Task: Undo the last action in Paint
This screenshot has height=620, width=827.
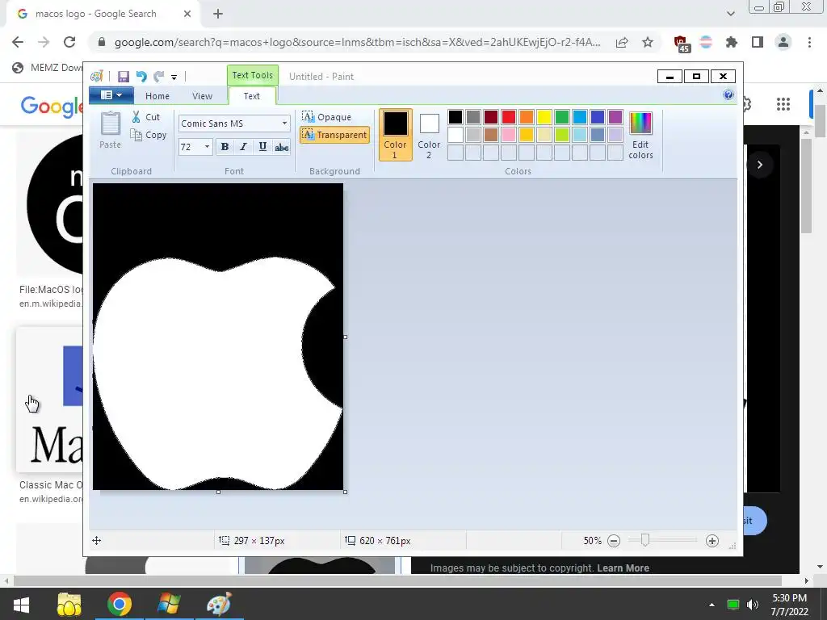Action: click(141, 77)
